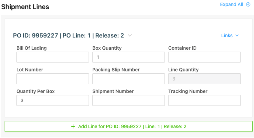Click the Tracking Number label

coord(188,91)
